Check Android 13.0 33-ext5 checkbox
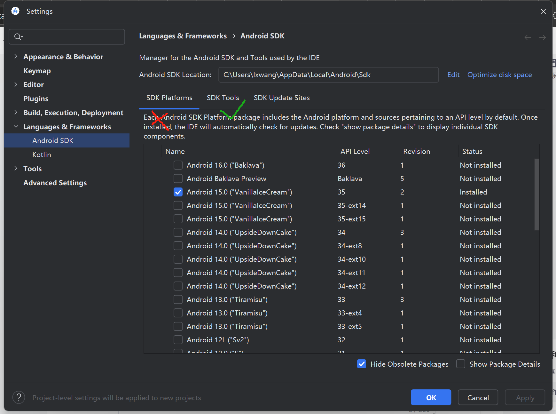The height and width of the screenshot is (414, 556). [178, 326]
